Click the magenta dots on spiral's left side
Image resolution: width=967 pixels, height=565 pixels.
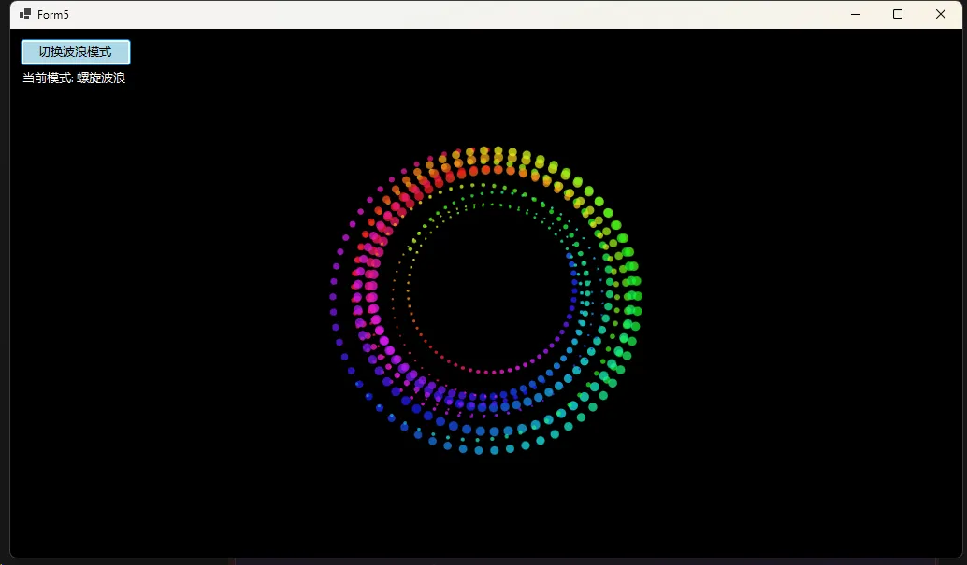pos(370,299)
